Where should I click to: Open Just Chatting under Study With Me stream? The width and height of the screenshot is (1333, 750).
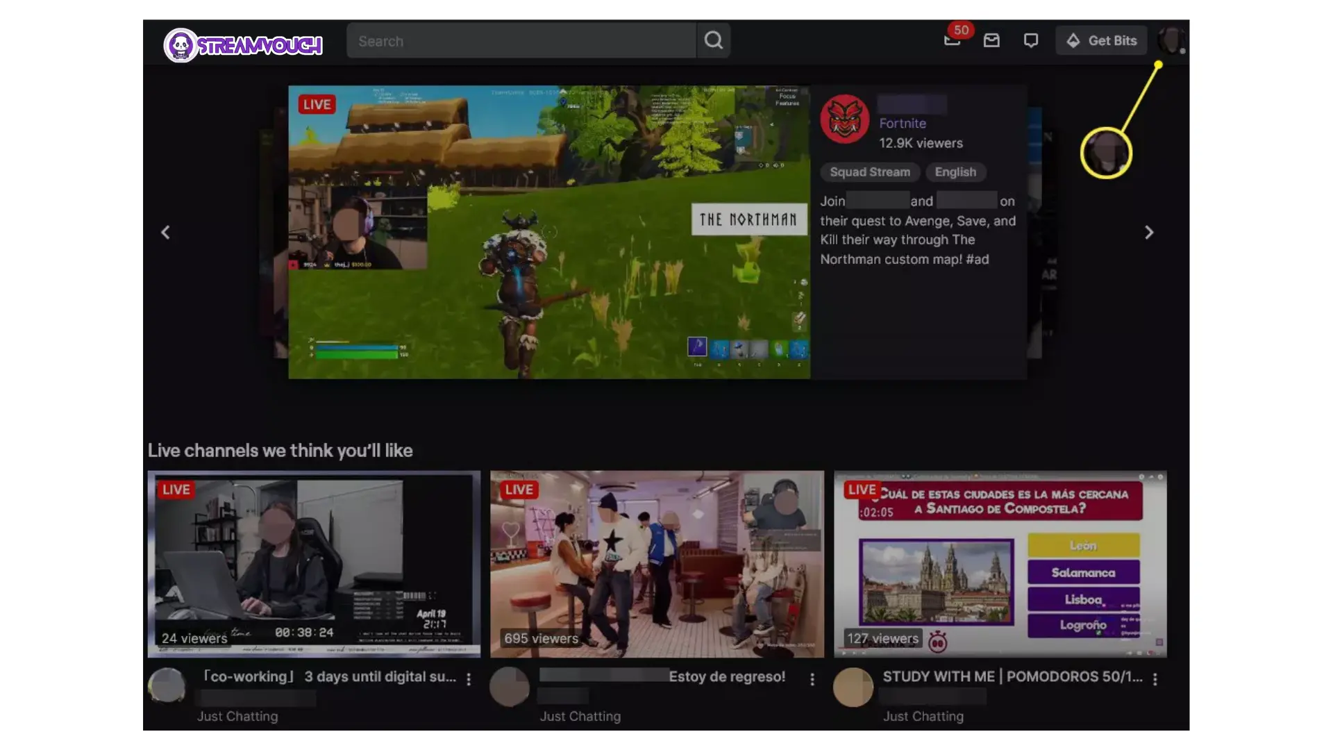pos(923,716)
